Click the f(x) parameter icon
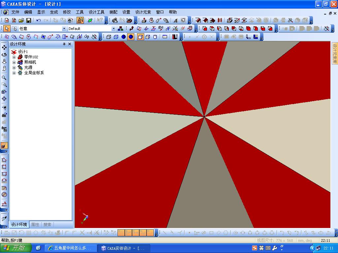The image size is (338, 253). coord(161,29)
